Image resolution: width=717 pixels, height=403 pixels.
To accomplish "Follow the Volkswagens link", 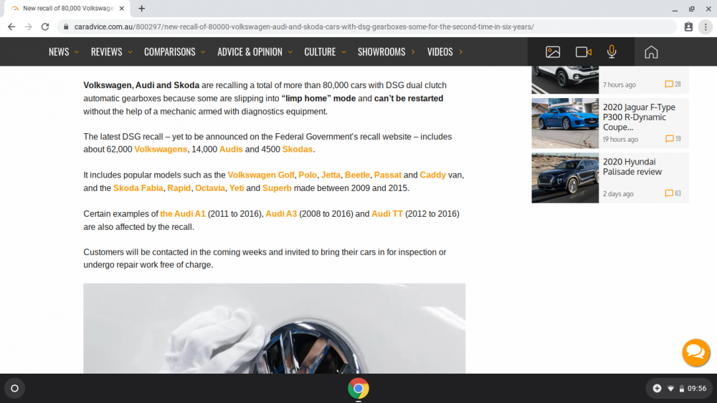I will (161, 149).
